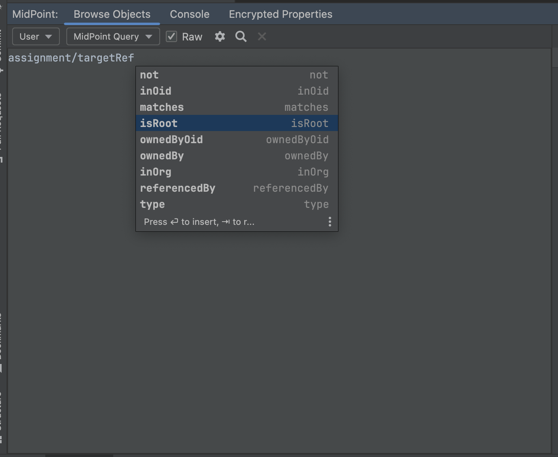Open the User object type dropdown
This screenshot has height=457, width=558.
(x=36, y=36)
